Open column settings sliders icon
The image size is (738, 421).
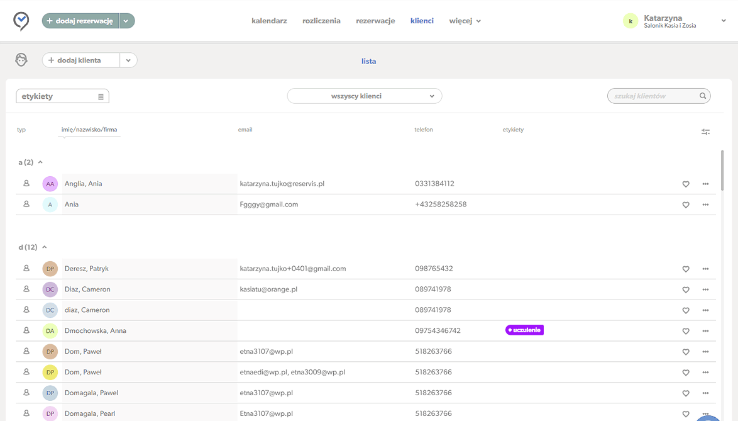click(705, 132)
